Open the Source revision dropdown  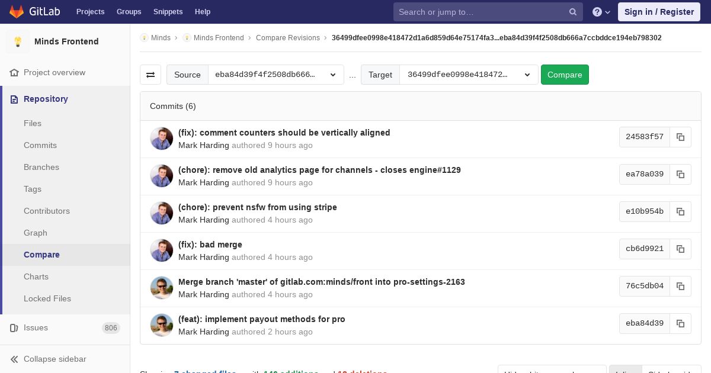coord(276,75)
